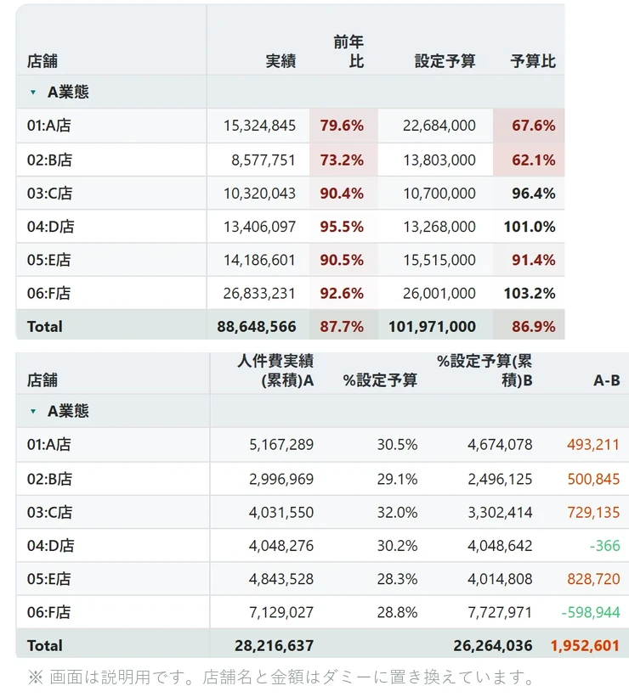Select the 05:E店 row in upper table

(290, 260)
